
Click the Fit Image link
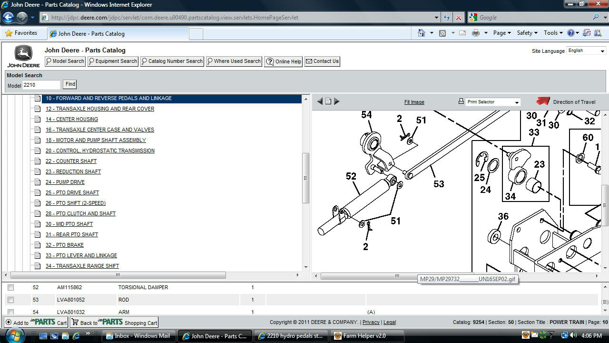point(414,102)
